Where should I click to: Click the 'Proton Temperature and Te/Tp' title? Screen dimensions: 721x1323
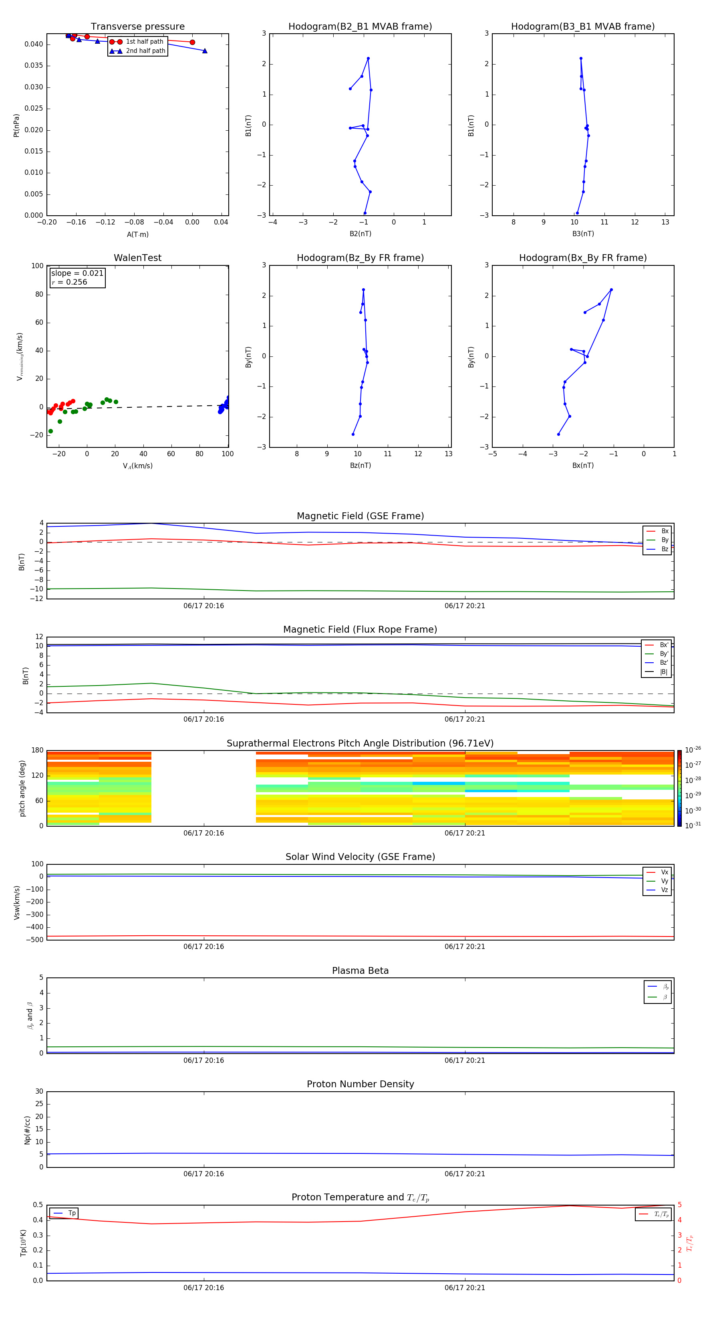coord(360,1198)
